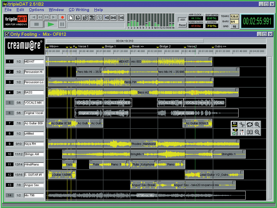The width and height of the screenshot is (277, 208).
Task: Select the scissors cut tool
Action: [x=242, y=125]
